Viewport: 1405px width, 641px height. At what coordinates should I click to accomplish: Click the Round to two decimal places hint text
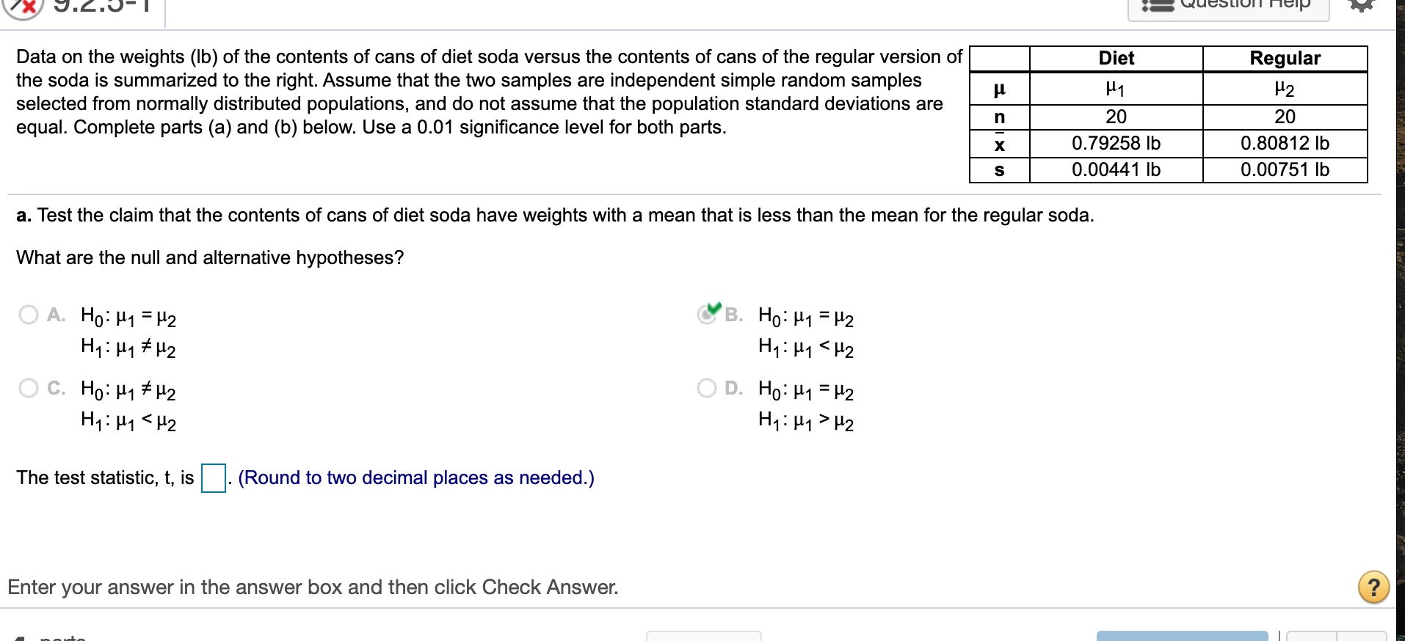(414, 477)
